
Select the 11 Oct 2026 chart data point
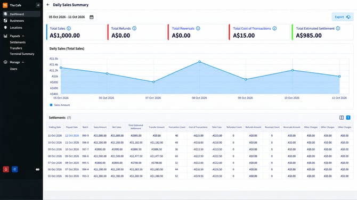coord(339,77)
